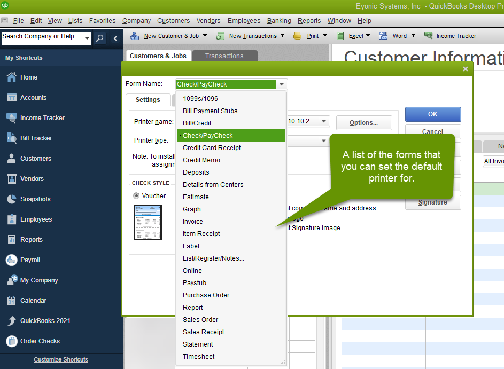
Task: Open the Home shortcut icon
Action: [12, 77]
